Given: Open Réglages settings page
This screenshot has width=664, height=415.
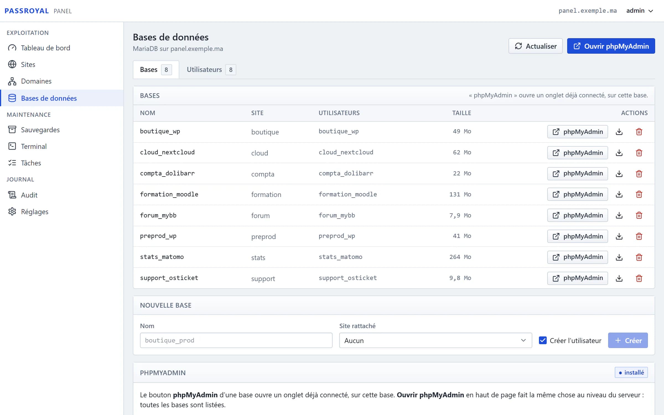Looking at the screenshot, I should 62,212.
